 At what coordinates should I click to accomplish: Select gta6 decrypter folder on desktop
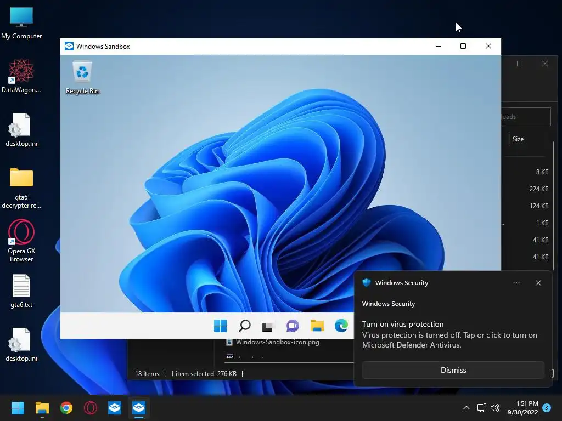21,188
